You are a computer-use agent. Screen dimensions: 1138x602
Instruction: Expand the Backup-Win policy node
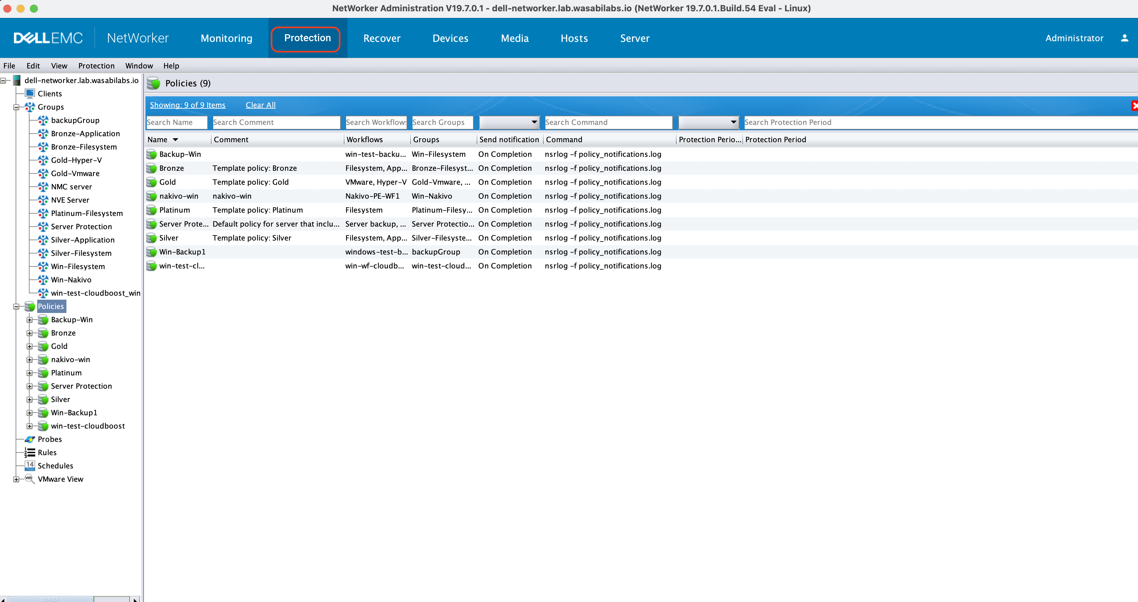click(30, 320)
